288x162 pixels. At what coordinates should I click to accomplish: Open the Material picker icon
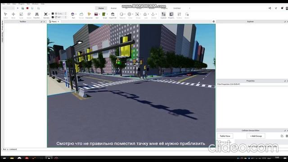point(121,14)
